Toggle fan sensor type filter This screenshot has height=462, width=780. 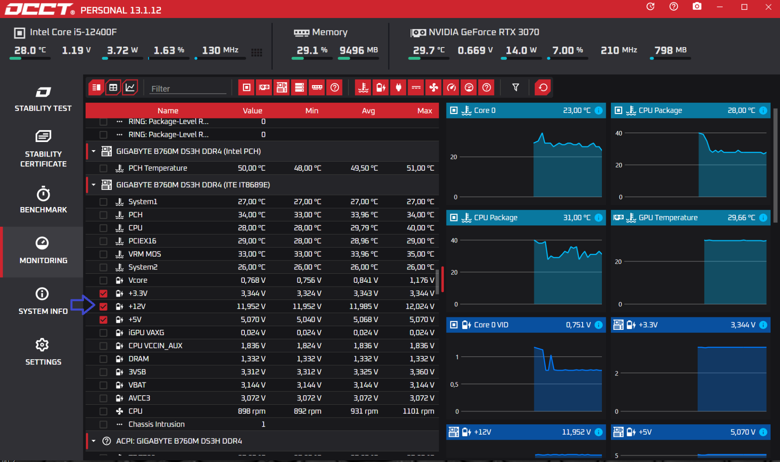click(434, 88)
